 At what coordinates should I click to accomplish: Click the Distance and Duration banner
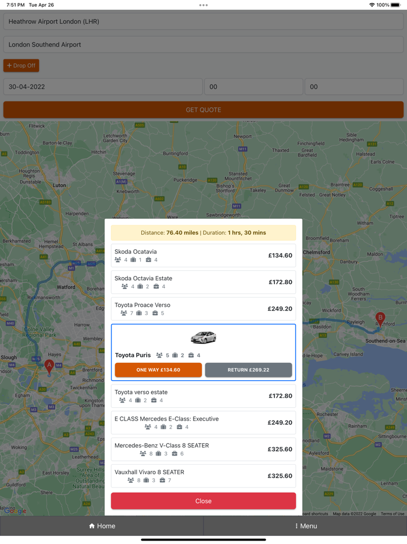click(203, 233)
